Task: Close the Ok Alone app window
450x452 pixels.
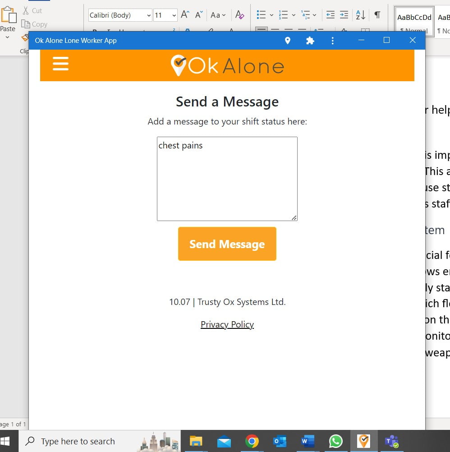Action: (412, 40)
